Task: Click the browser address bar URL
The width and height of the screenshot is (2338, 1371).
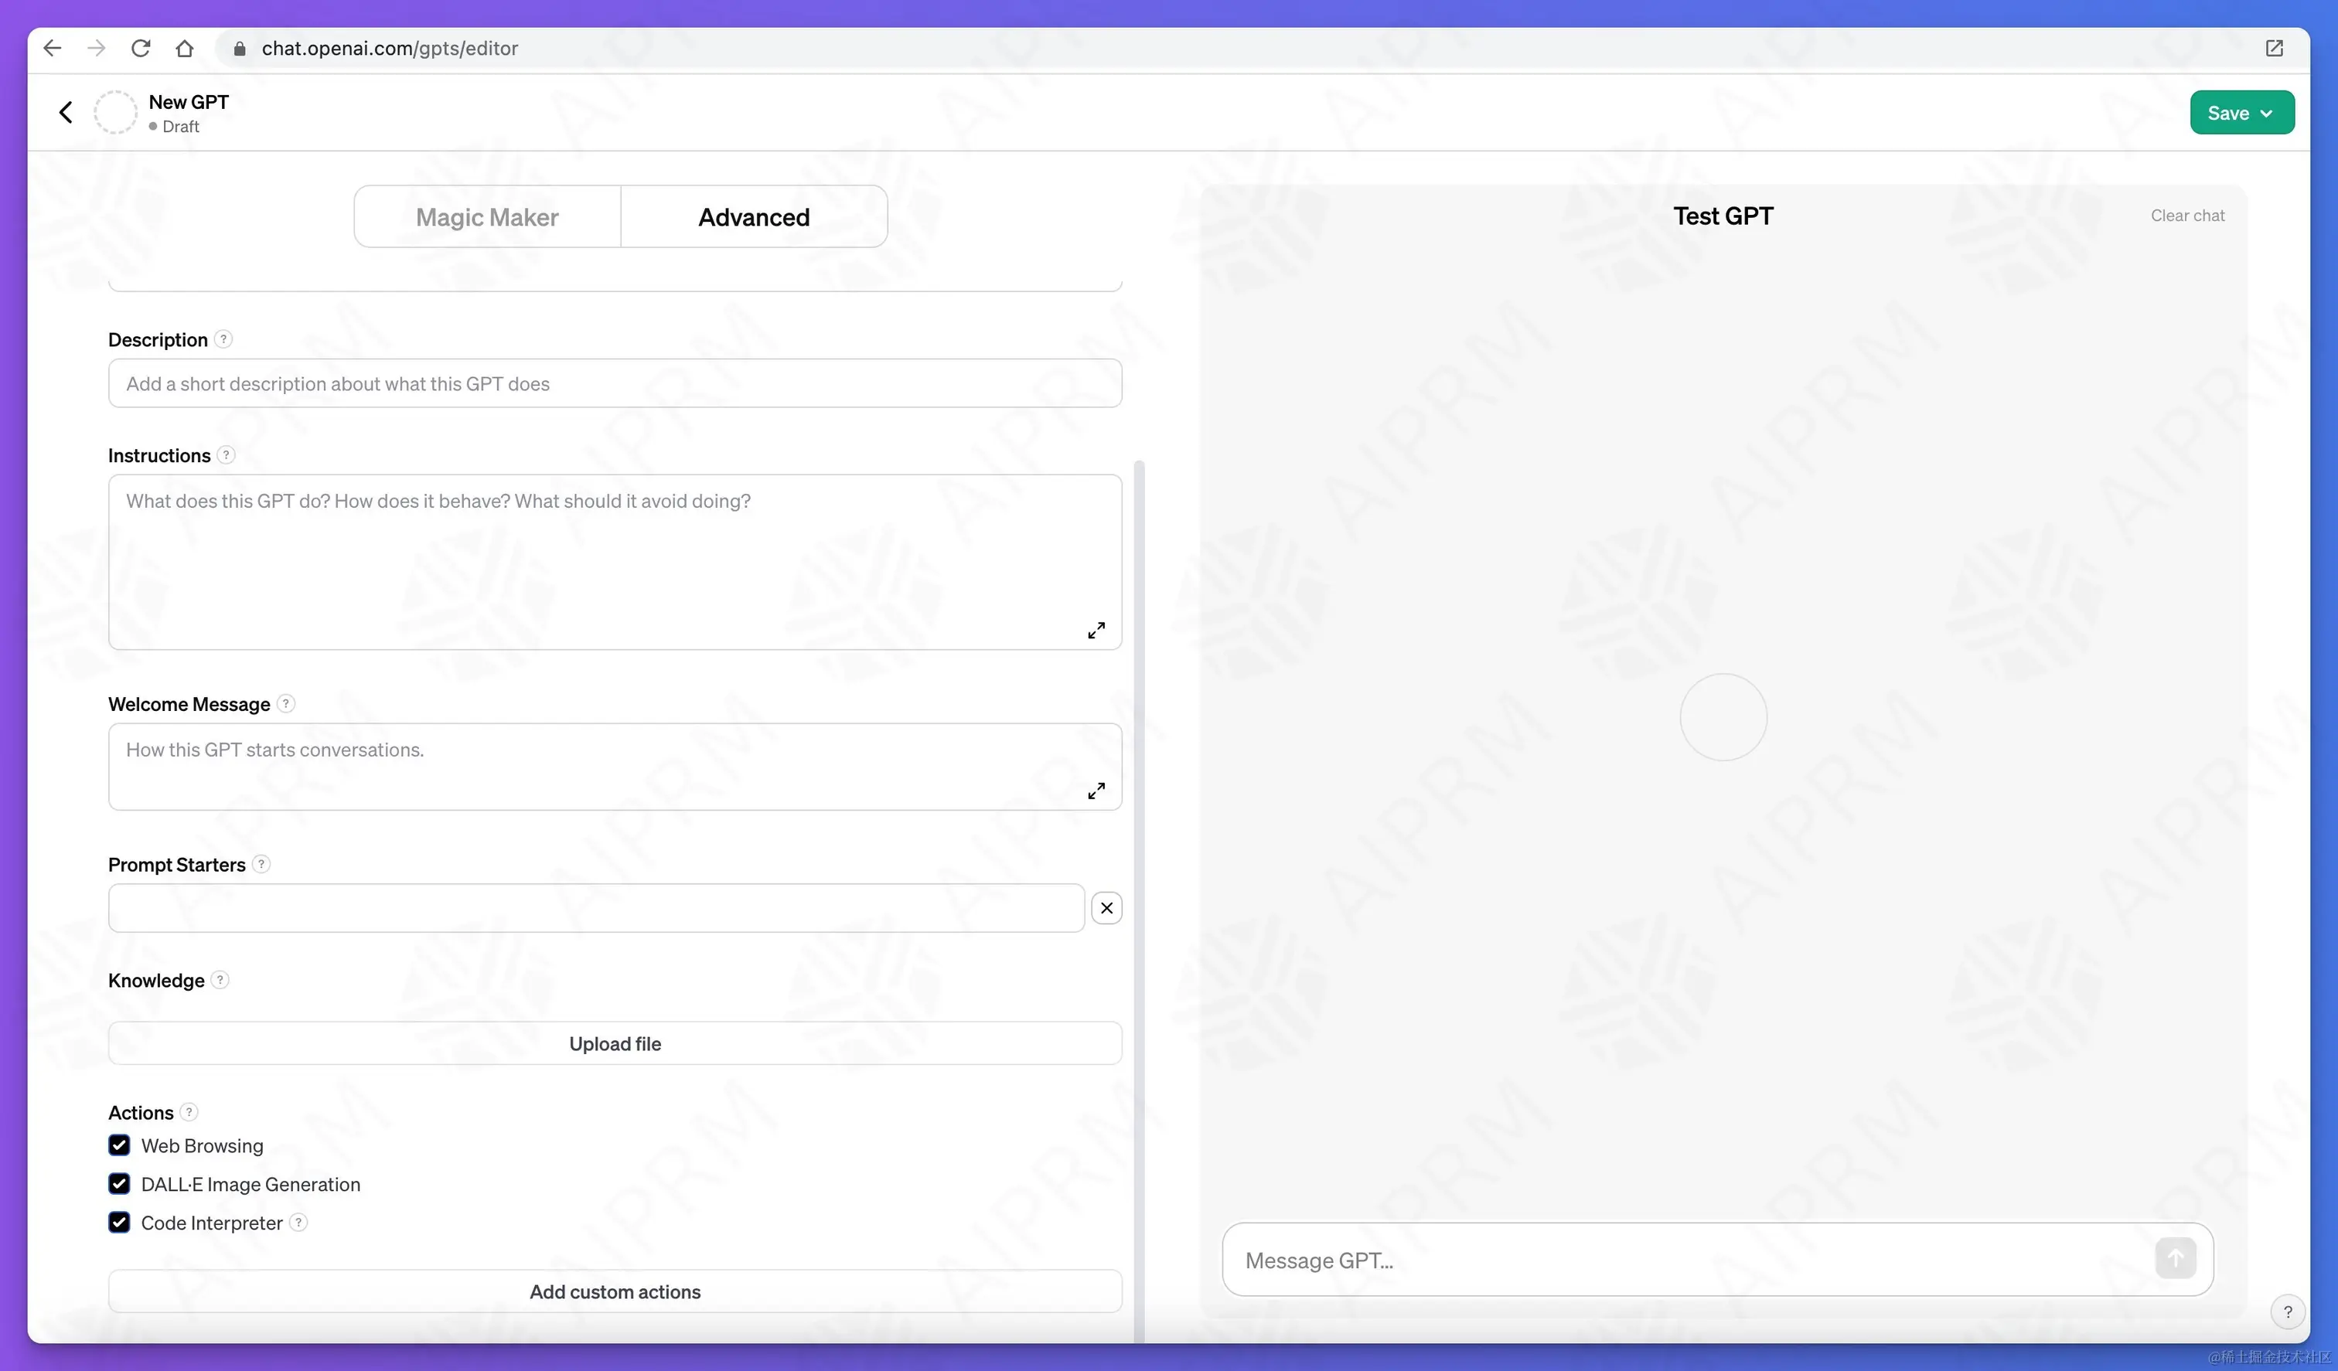Action: point(390,48)
